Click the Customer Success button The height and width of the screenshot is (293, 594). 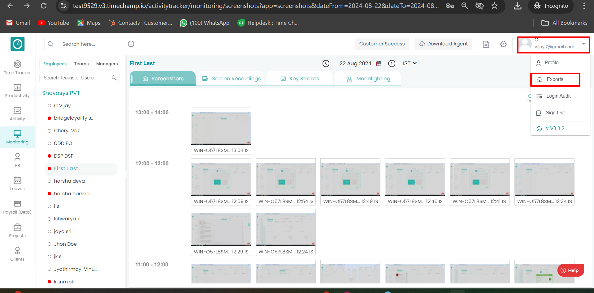click(382, 44)
